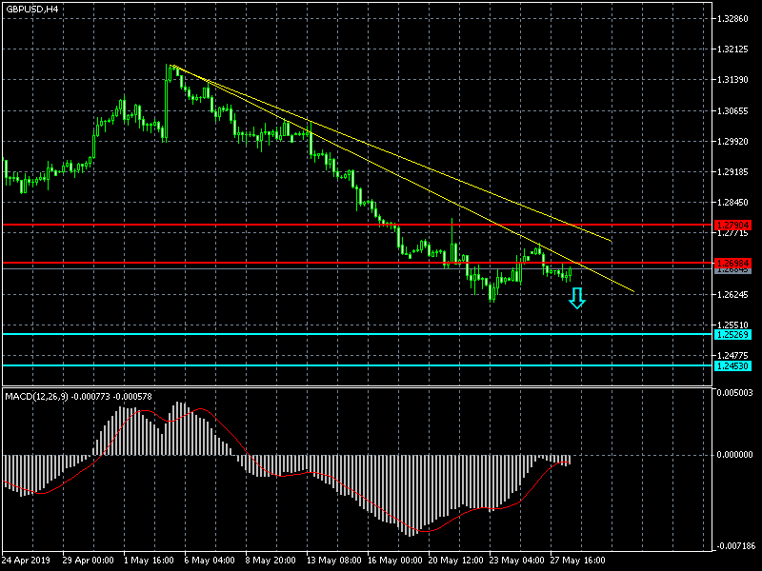Click the right end of lower yellow trendline
Image resolution: width=762 pixels, height=571 pixels.
tap(632, 291)
